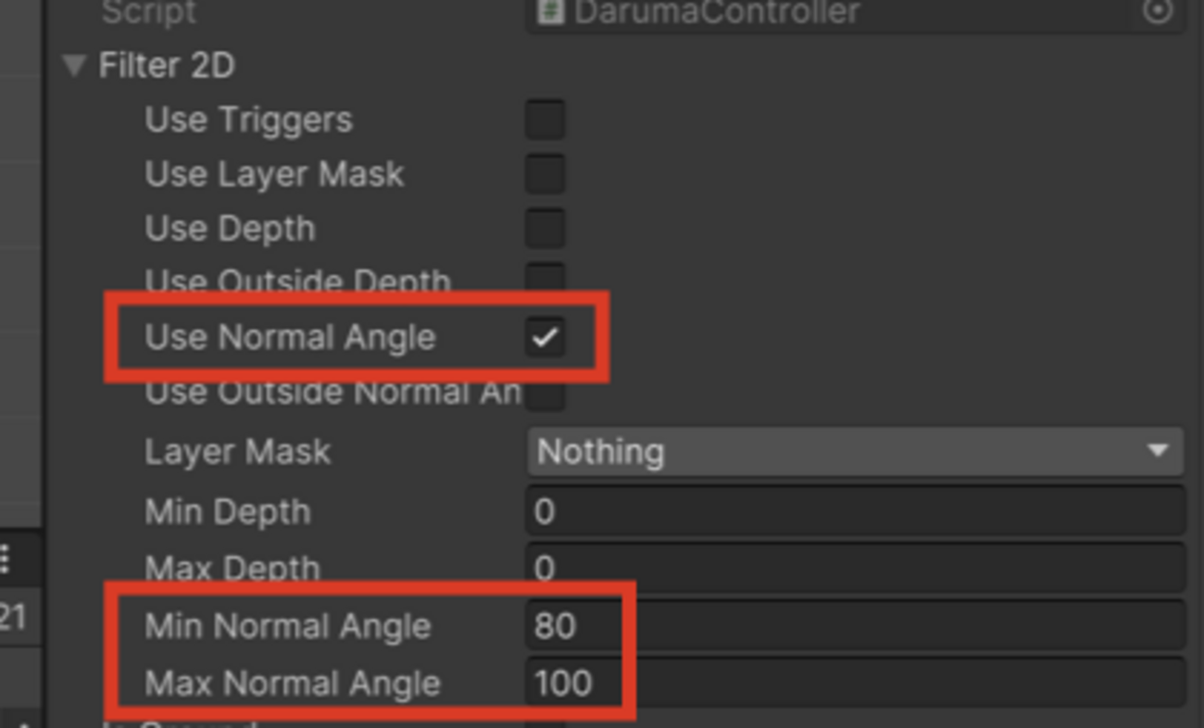Click the Max Depth value field

(x=854, y=565)
